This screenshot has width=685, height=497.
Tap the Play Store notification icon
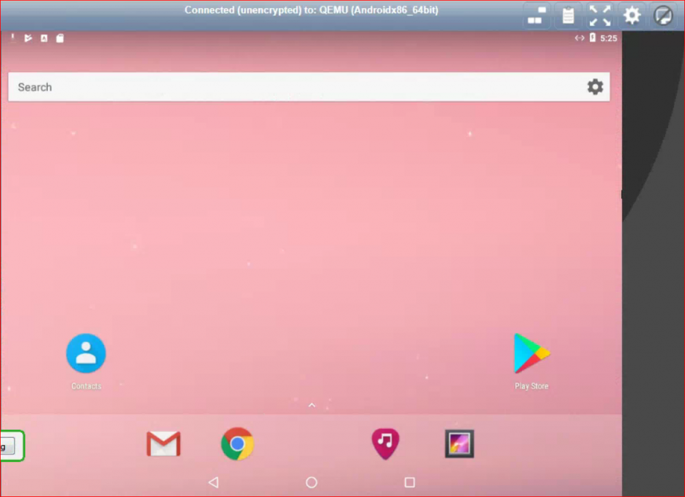point(28,38)
